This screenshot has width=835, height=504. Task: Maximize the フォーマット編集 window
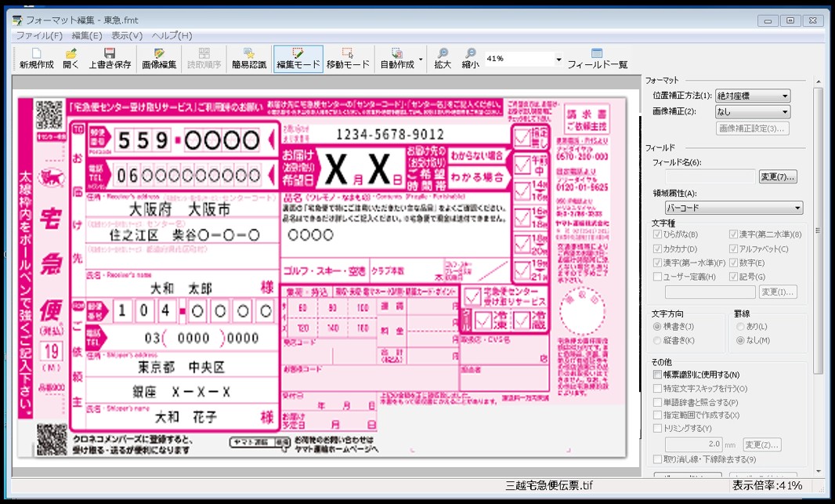pyautogui.click(x=790, y=21)
